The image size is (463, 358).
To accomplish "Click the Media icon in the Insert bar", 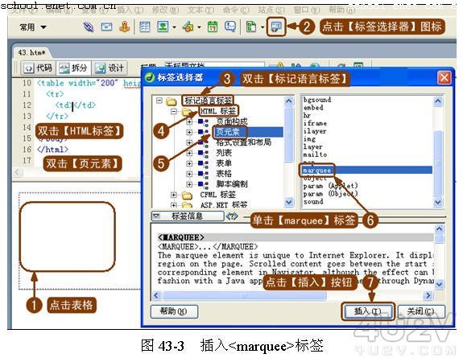I will (x=188, y=27).
